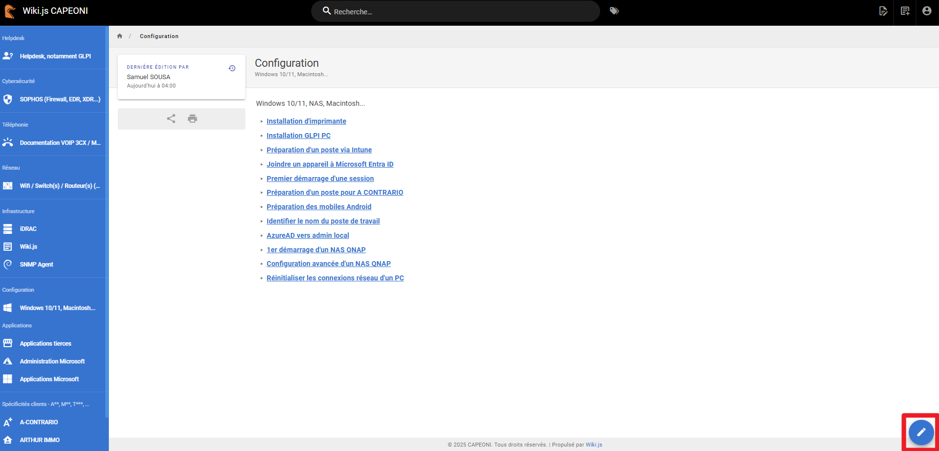Click the VOIP phone sidebar icon
This screenshot has width=939, height=451.
[x=7, y=142]
